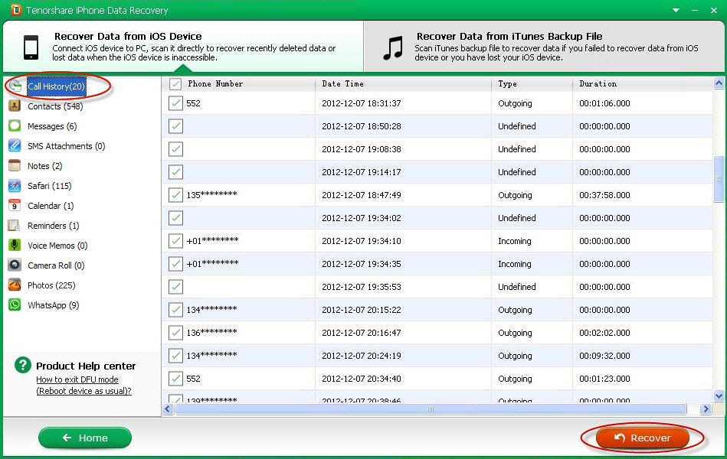The image size is (727, 459).
Task: Switch to Recover Data from iTunes Backup tab
Action: pos(544,47)
